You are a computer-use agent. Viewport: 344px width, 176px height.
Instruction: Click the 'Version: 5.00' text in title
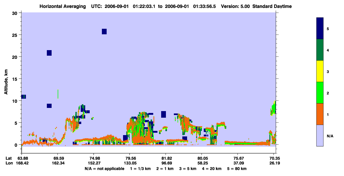[235, 6]
